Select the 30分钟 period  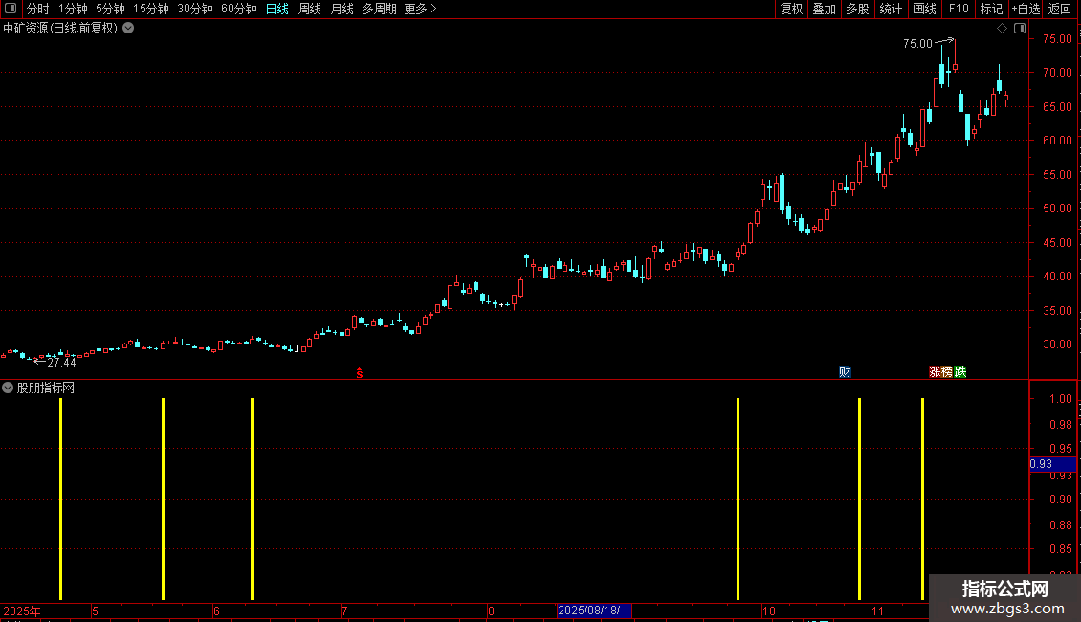tap(195, 9)
